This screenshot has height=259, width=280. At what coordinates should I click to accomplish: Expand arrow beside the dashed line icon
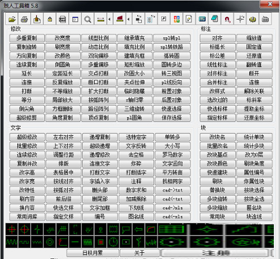[109, 19]
